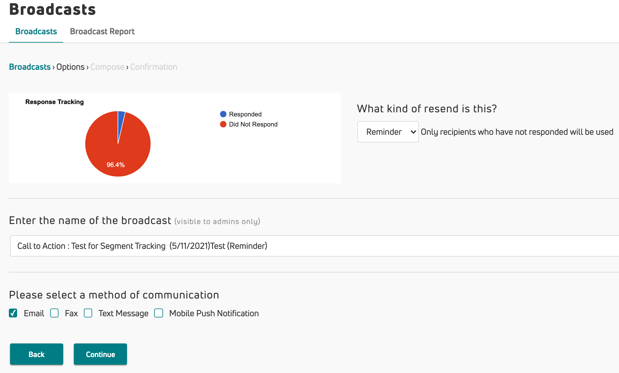Click the Compose breadcrumb step
Viewport: 619px width, 373px height.
point(107,67)
